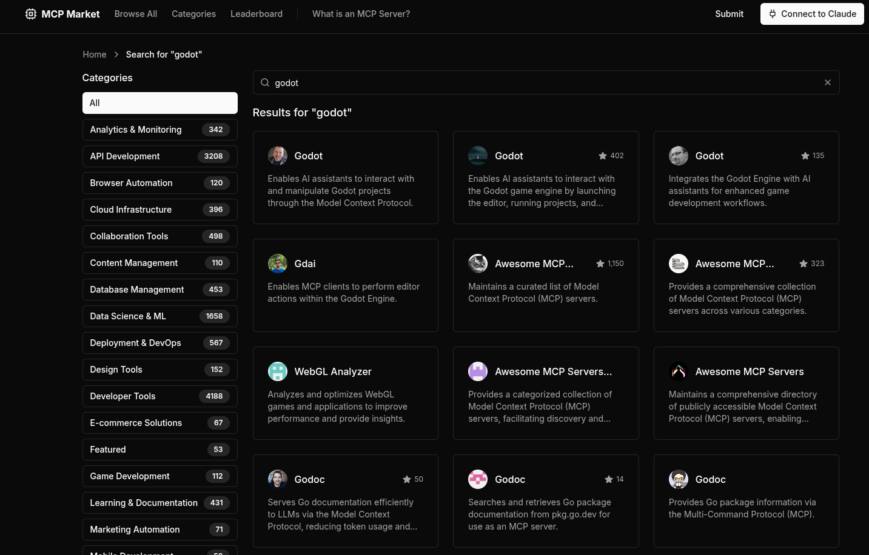Click star icon beside the 323 count
Screen dimensions: 869x555
coord(804,264)
